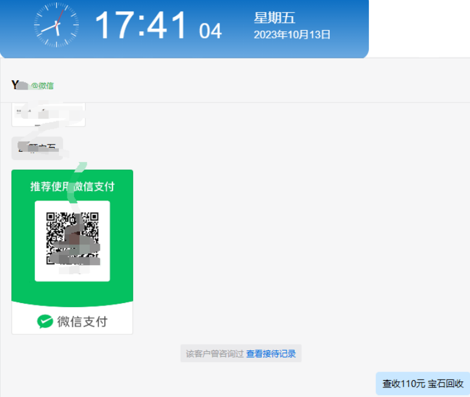The height and width of the screenshot is (397, 470).
Task: Click the 微信支付 text under the QR card
Action: click(x=82, y=321)
